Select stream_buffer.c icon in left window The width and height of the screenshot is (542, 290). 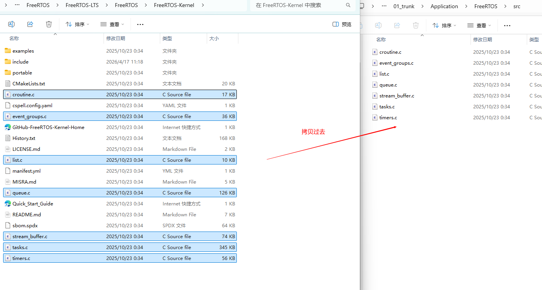(x=8, y=236)
